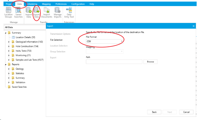Close the Export dialog
Image resolution: width=203 pixels, height=120 pixels.
[193, 26]
